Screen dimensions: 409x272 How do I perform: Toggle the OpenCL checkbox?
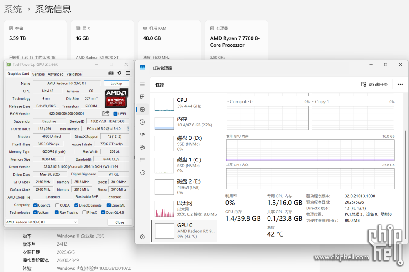click(x=35, y=205)
